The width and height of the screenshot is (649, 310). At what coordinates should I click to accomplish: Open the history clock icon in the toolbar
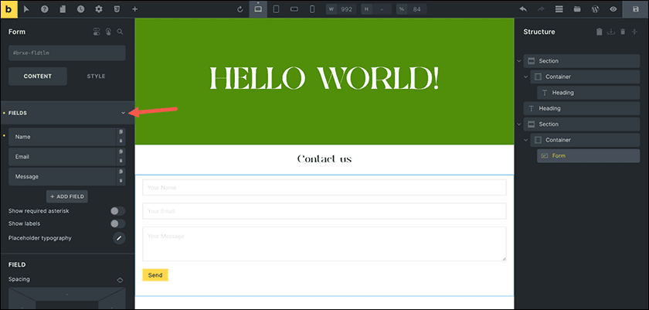(x=81, y=9)
